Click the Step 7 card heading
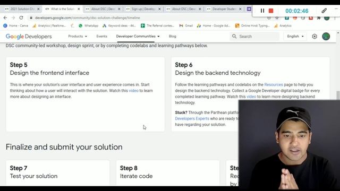Screen dimensions: 340x191 [19, 168]
